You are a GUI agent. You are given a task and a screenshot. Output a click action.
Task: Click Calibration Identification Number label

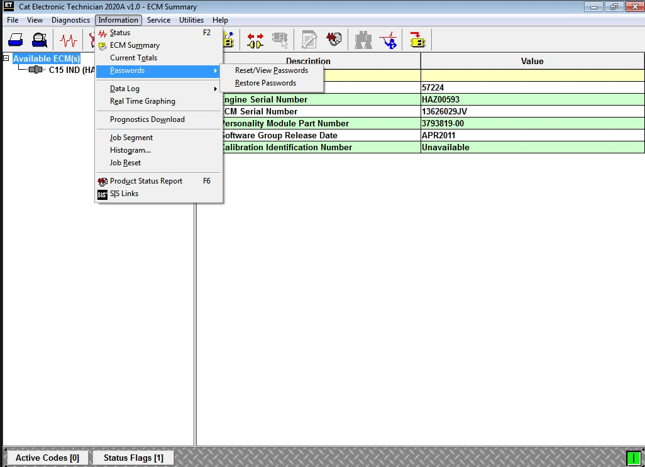(x=286, y=147)
